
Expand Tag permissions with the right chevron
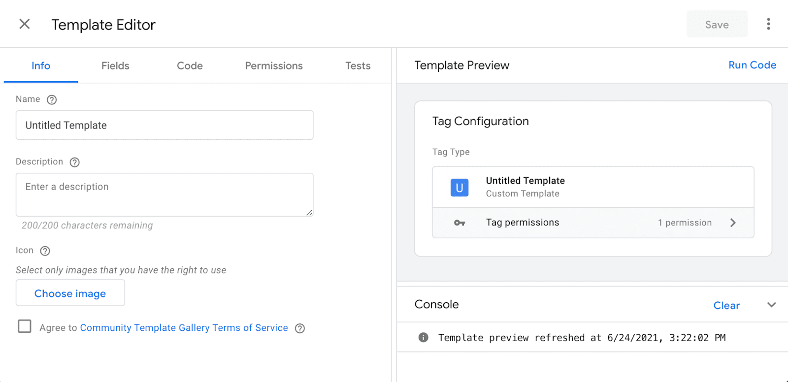coord(733,223)
